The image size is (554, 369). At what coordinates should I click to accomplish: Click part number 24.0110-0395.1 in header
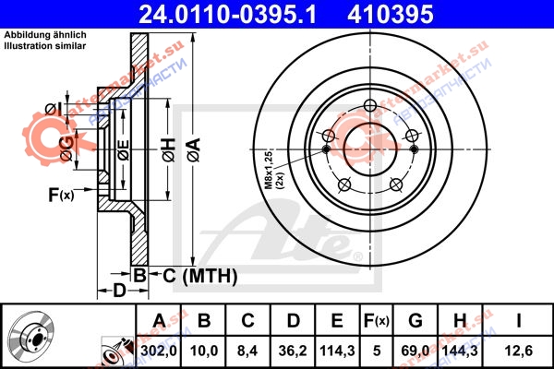(x=227, y=14)
